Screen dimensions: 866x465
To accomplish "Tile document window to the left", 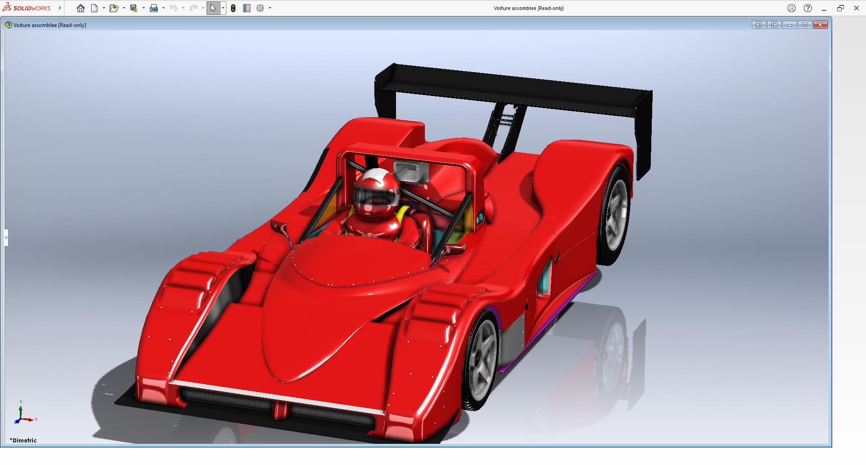I will pos(759,25).
